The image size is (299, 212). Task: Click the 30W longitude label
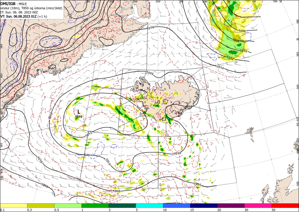[112, 1]
